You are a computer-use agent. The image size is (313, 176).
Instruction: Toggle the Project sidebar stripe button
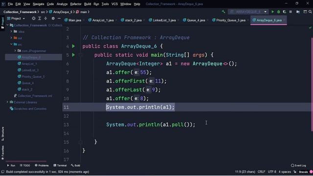coord(2,23)
